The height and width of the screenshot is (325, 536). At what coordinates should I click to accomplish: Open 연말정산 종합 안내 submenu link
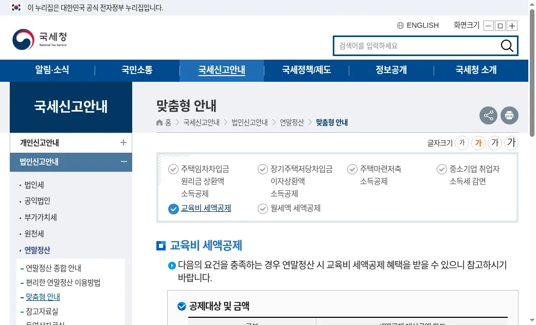[53, 268]
